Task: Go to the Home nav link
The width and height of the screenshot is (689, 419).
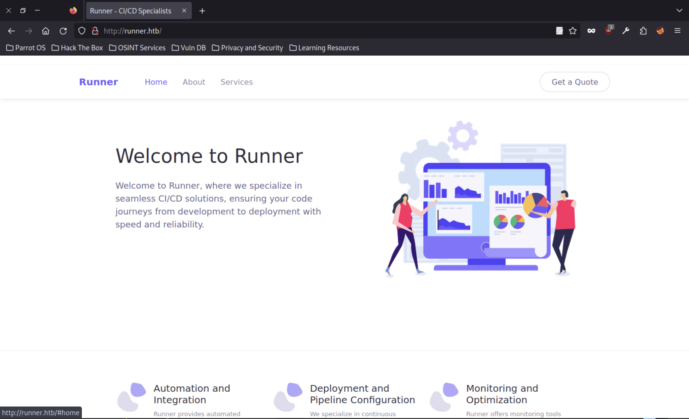Action: click(x=156, y=82)
